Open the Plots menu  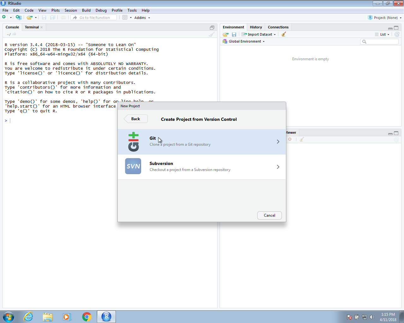pos(56,10)
